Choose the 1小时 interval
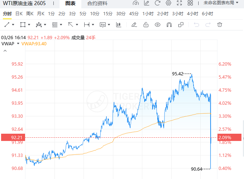The width and height of the screenshot is (244, 179). click(x=148, y=14)
